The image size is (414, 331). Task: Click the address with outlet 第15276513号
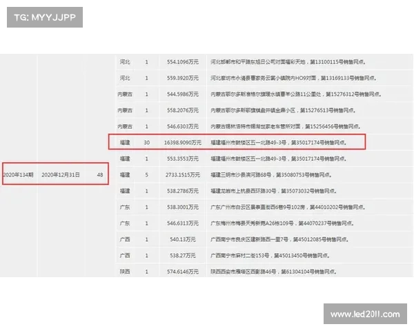coord(283,110)
